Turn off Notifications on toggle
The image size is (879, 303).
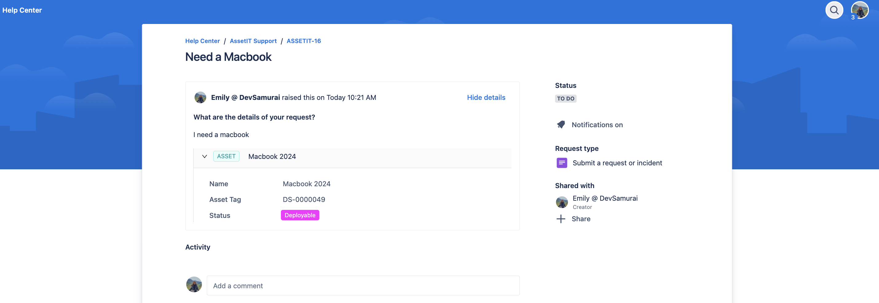(597, 125)
